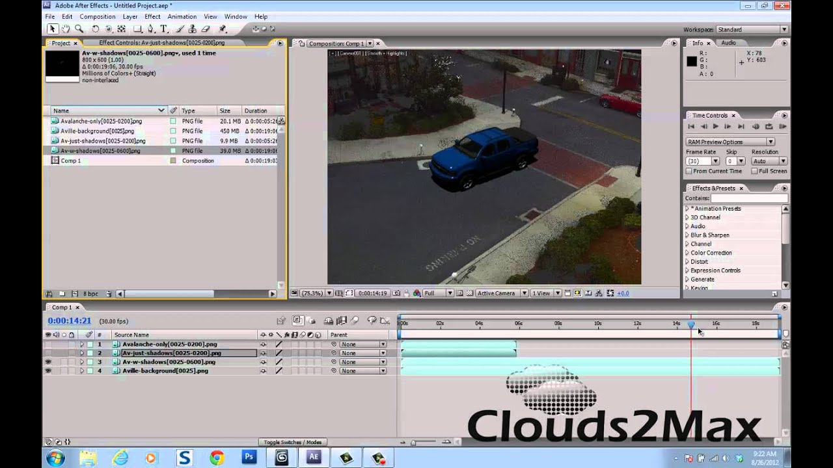Toggle loop option in Time Controls

pos(769,126)
